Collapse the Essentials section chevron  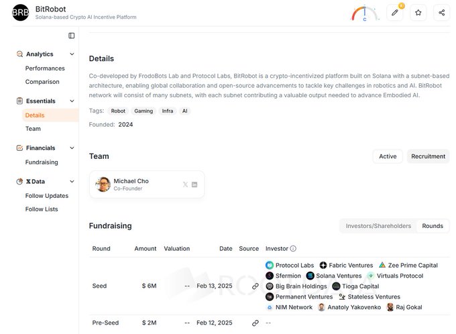[72, 101]
